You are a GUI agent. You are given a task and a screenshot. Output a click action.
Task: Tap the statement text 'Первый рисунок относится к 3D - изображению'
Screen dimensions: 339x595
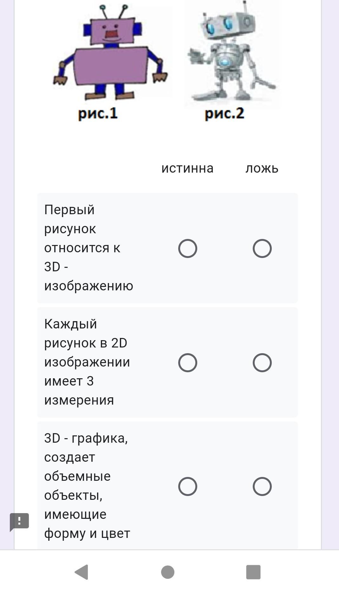pos(88,248)
